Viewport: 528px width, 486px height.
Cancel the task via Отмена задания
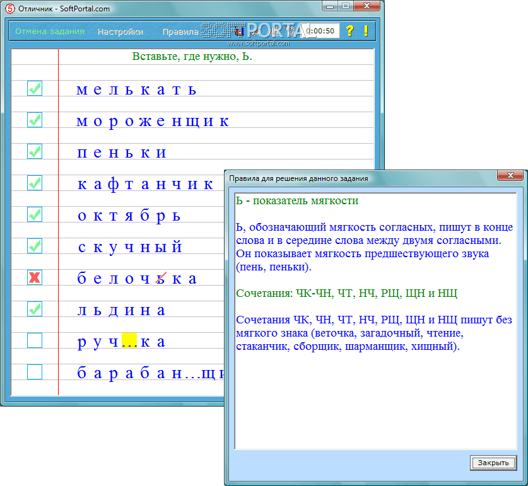(50, 32)
